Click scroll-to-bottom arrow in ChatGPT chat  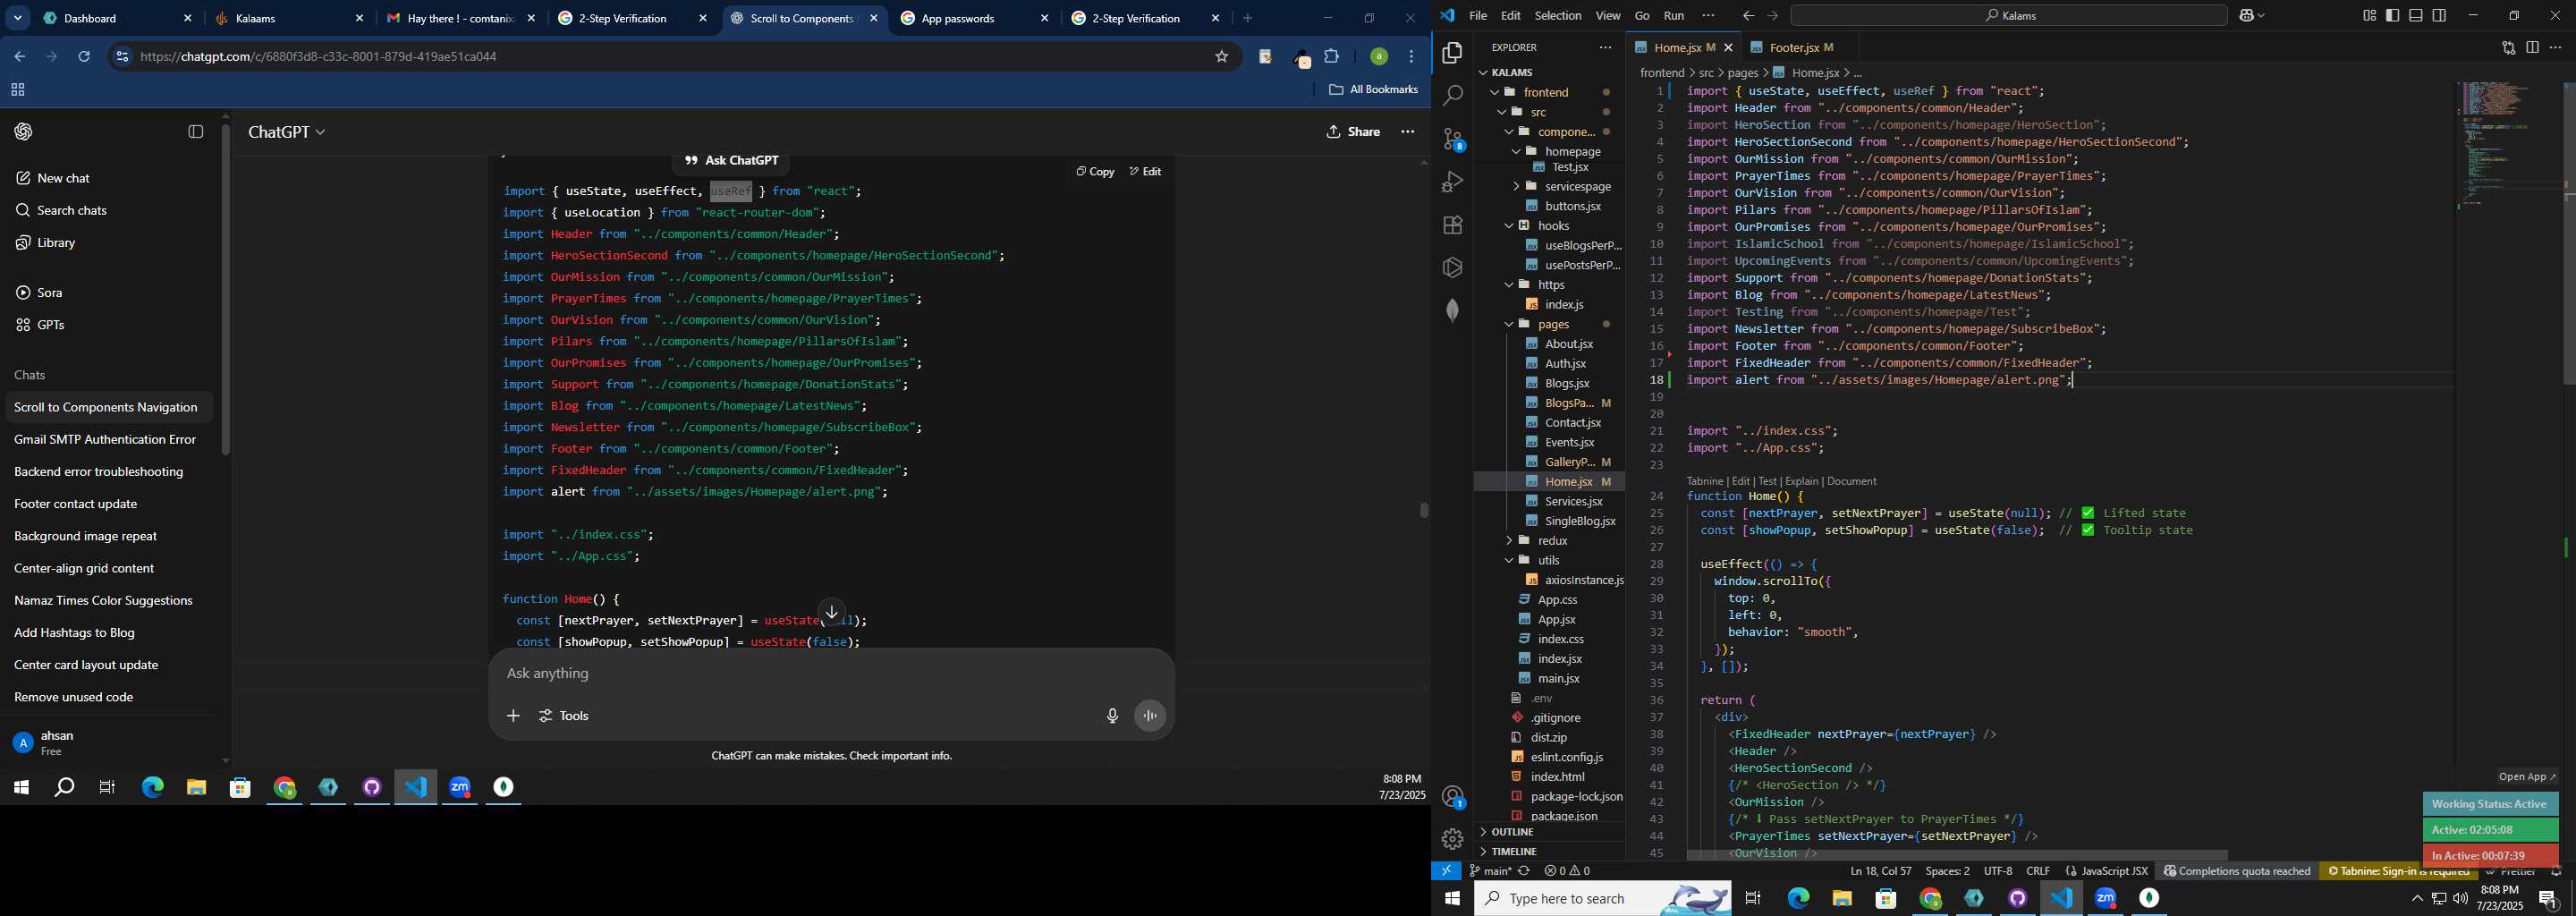832,612
